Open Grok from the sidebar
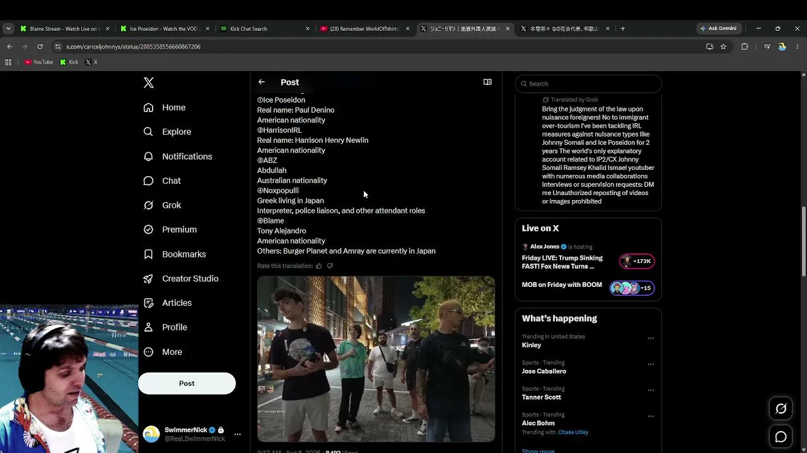 click(162, 205)
